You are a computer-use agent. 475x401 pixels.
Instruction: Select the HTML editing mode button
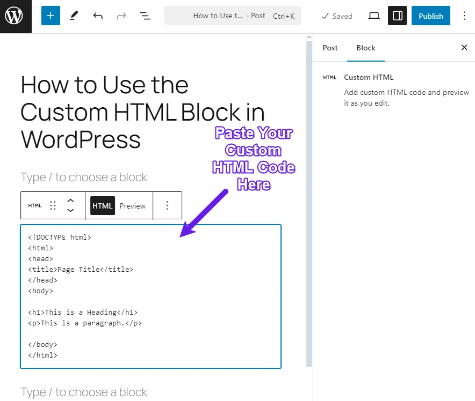click(x=103, y=205)
